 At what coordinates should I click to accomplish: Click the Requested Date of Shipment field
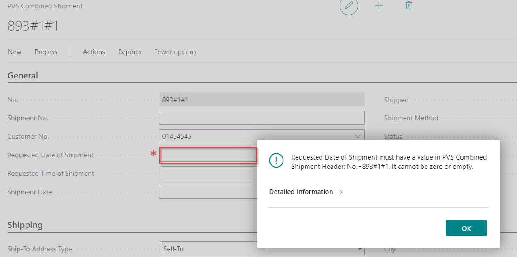click(x=208, y=155)
